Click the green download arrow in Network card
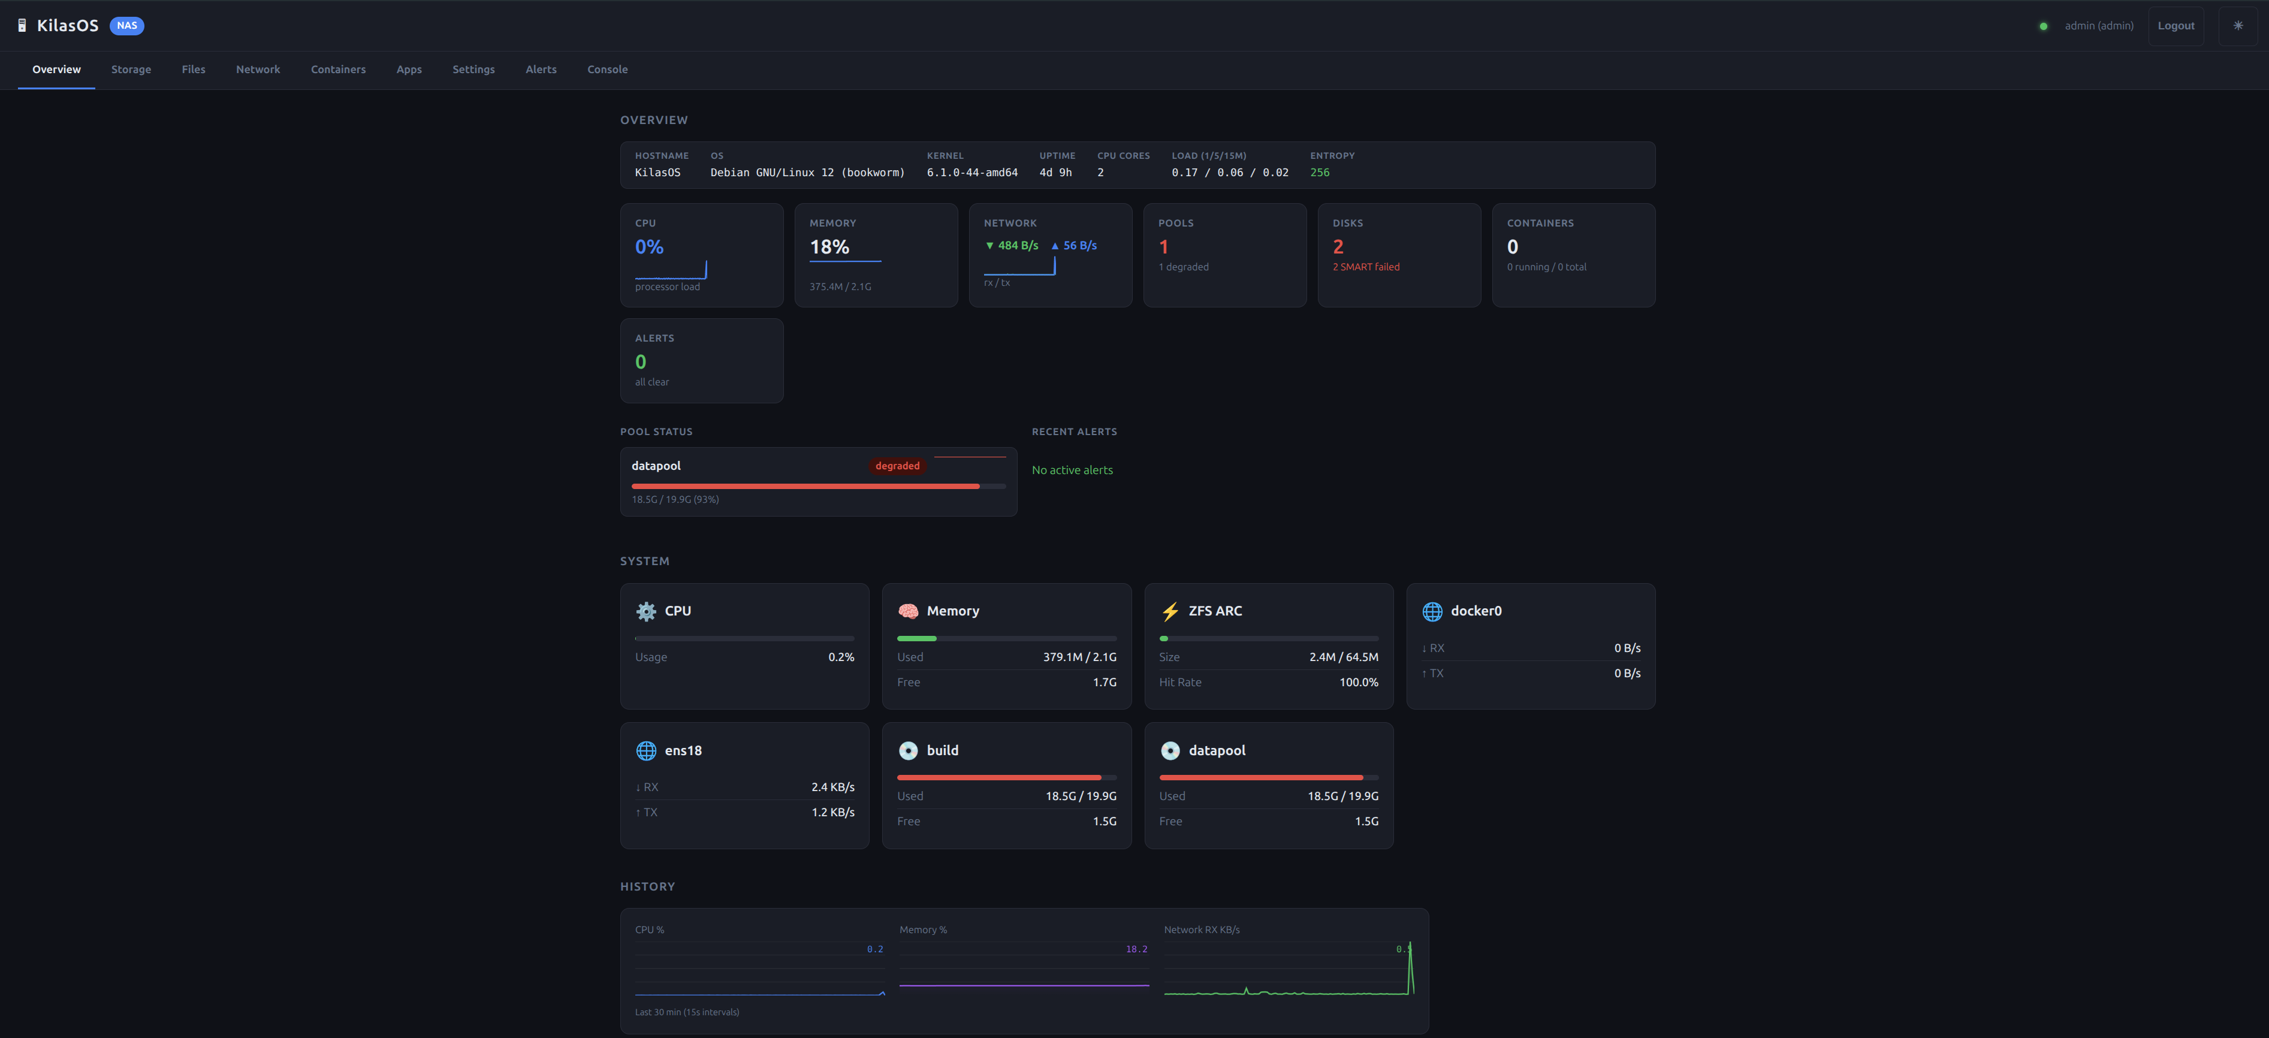This screenshot has height=1038, width=2269. 989,246
